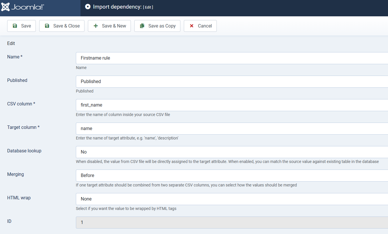Click the 'CSV column *' label
Screen dimensions: 388x234
21,104
